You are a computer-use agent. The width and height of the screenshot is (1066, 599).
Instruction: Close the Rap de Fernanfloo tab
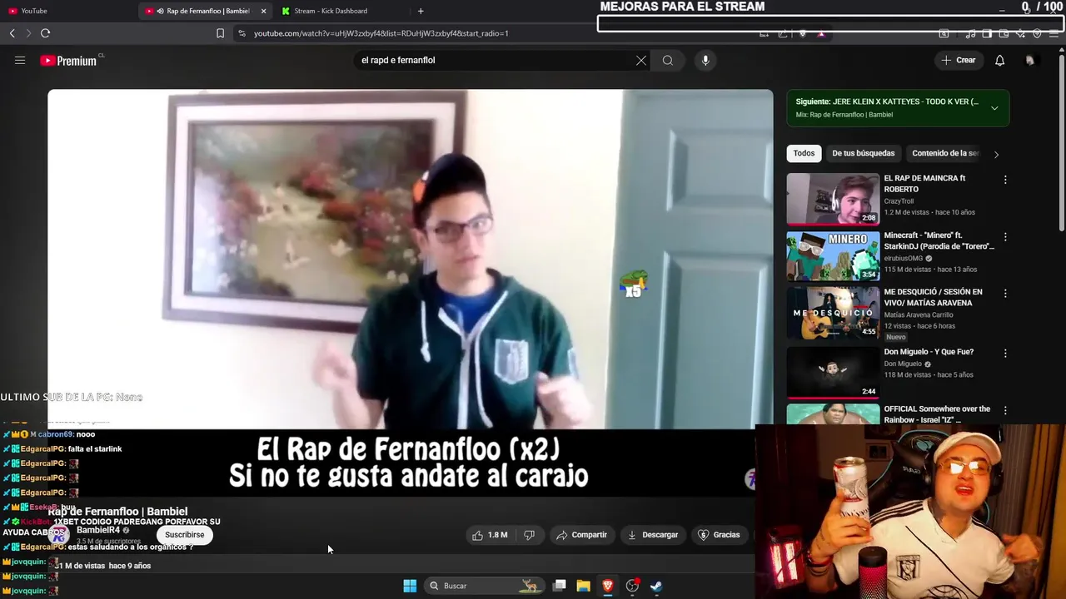[x=264, y=11]
